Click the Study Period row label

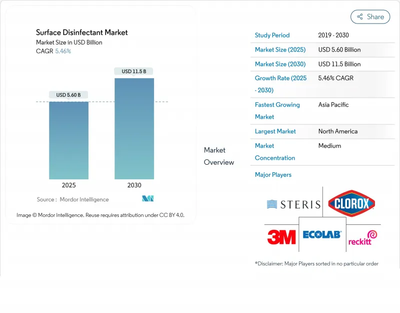point(272,35)
